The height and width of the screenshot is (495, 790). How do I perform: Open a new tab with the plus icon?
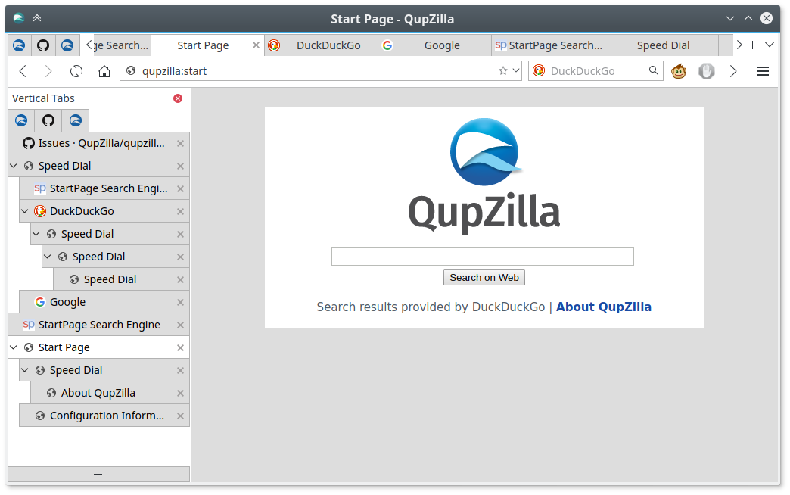coord(752,45)
